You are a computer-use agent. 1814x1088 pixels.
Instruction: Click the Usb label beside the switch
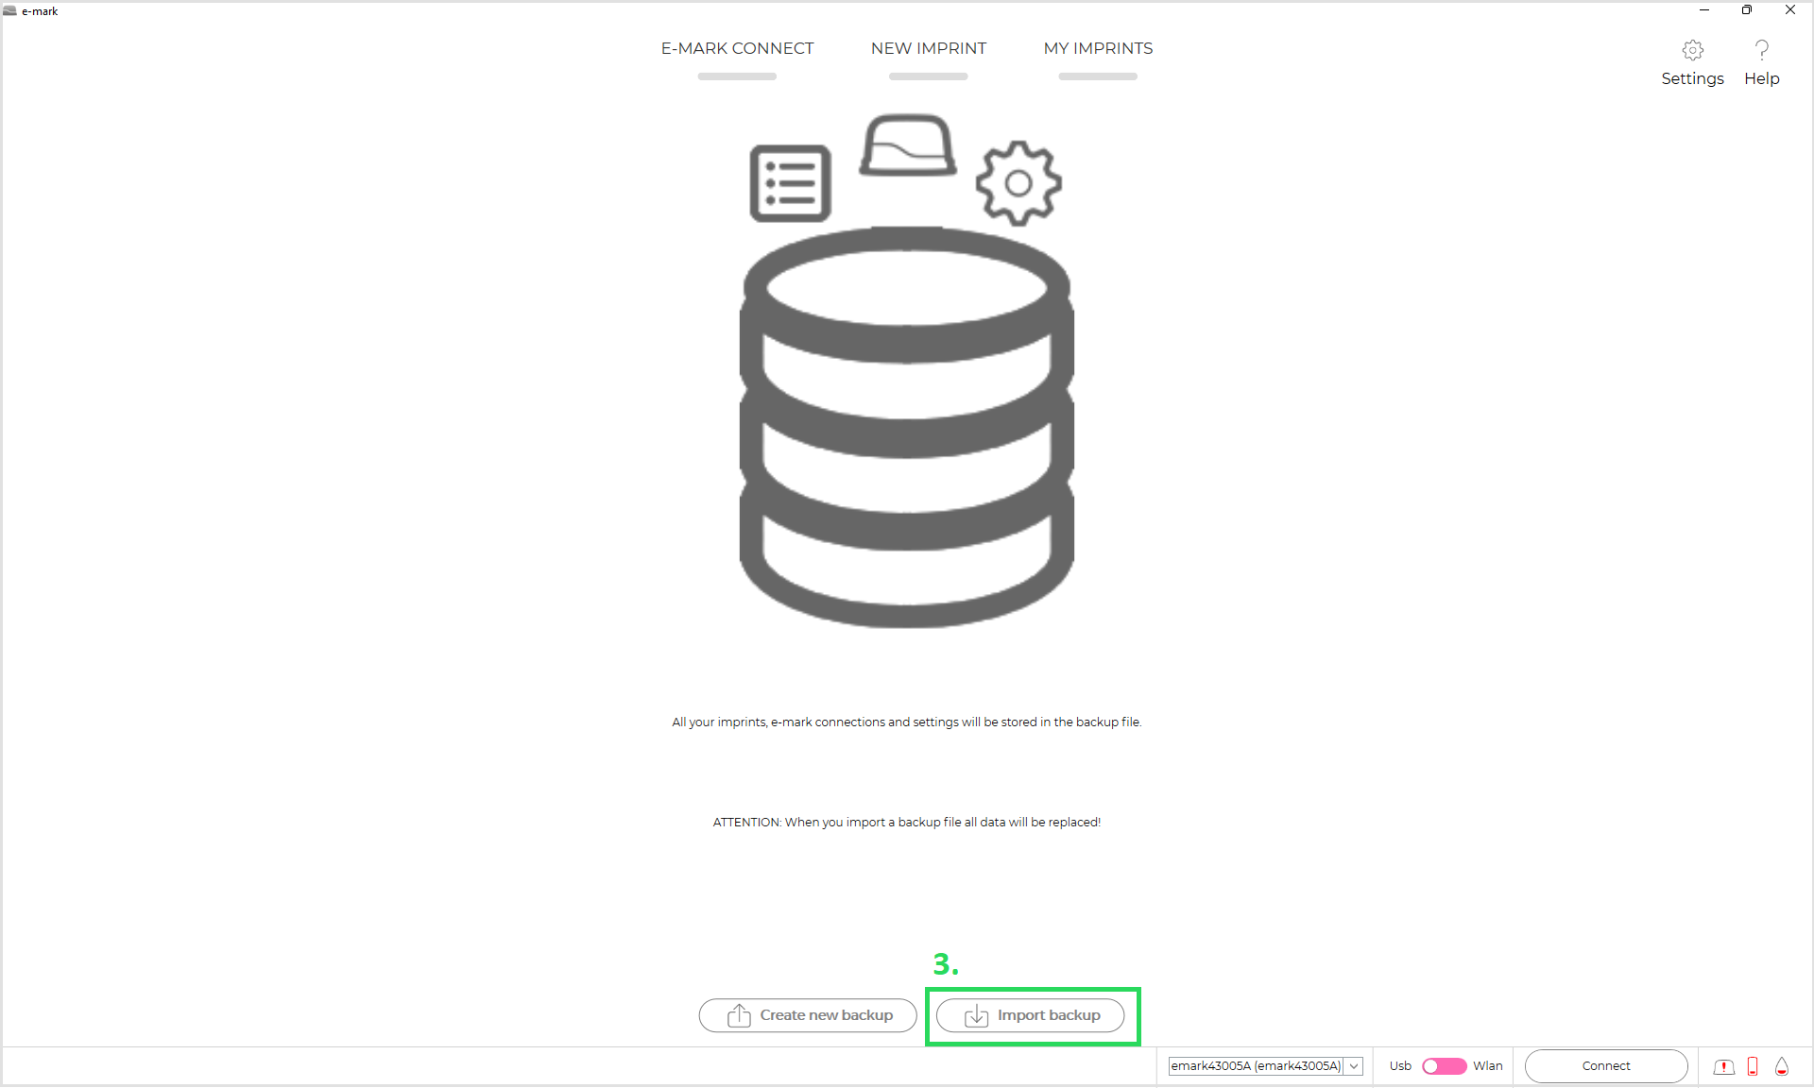click(x=1400, y=1066)
